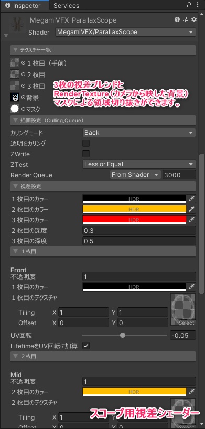Enable the 透明をカリング checkbox
The image size is (205, 429).
pos(86,143)
